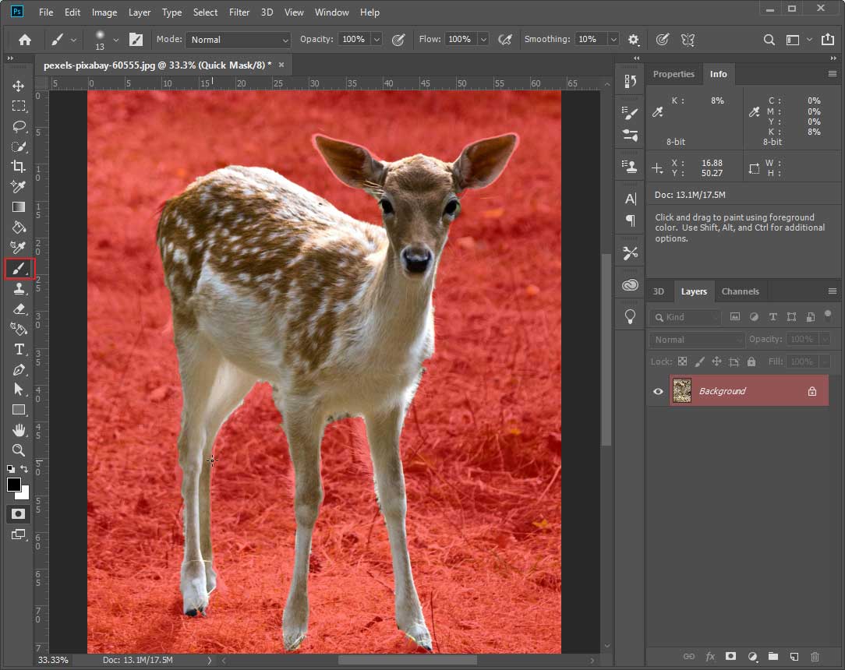The width and height of the screenshot is (845, 670).
Task: Pick the Zoom tool
Action: coord(19,450)
